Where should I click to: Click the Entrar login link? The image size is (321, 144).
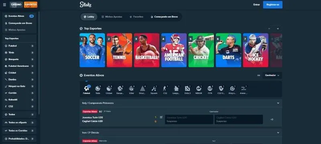(x=256, y=5)
